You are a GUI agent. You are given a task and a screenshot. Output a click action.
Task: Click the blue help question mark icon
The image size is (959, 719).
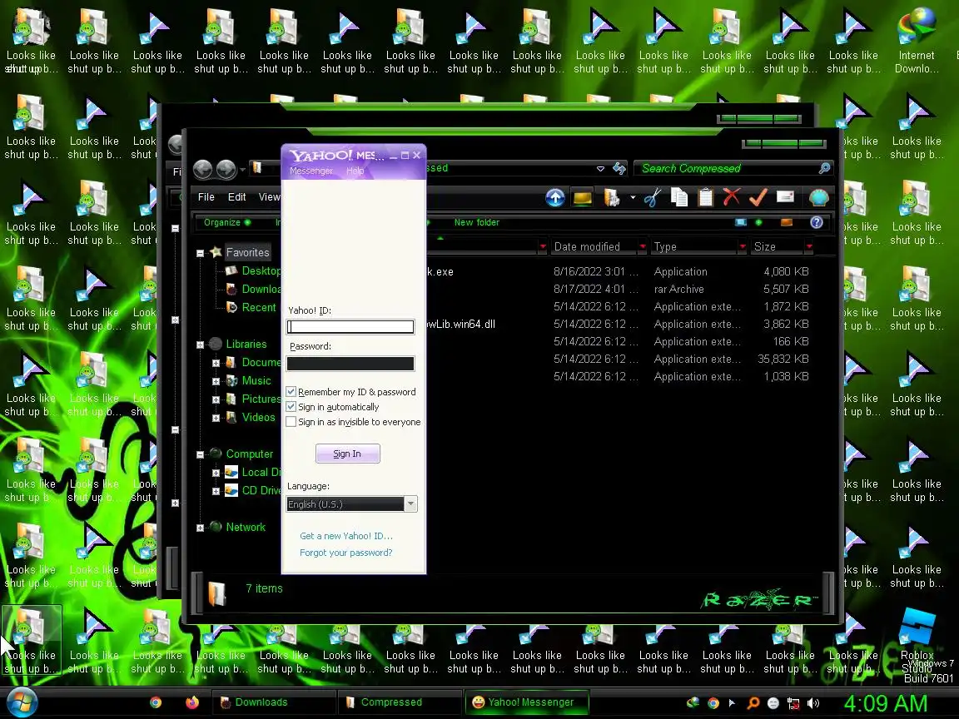click(817, 222)
